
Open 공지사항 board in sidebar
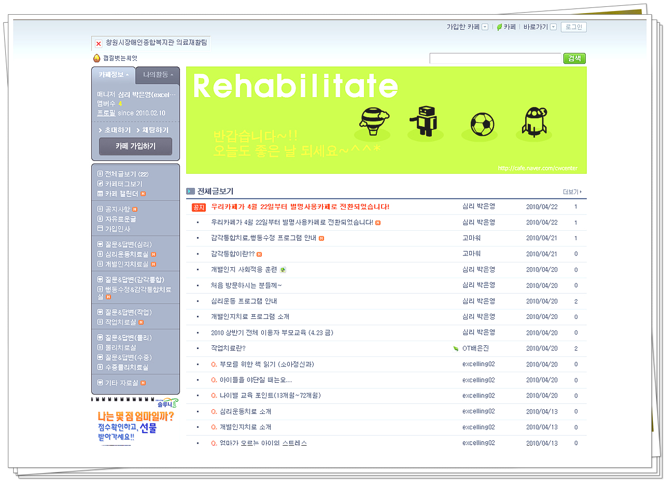click(117, 209)
